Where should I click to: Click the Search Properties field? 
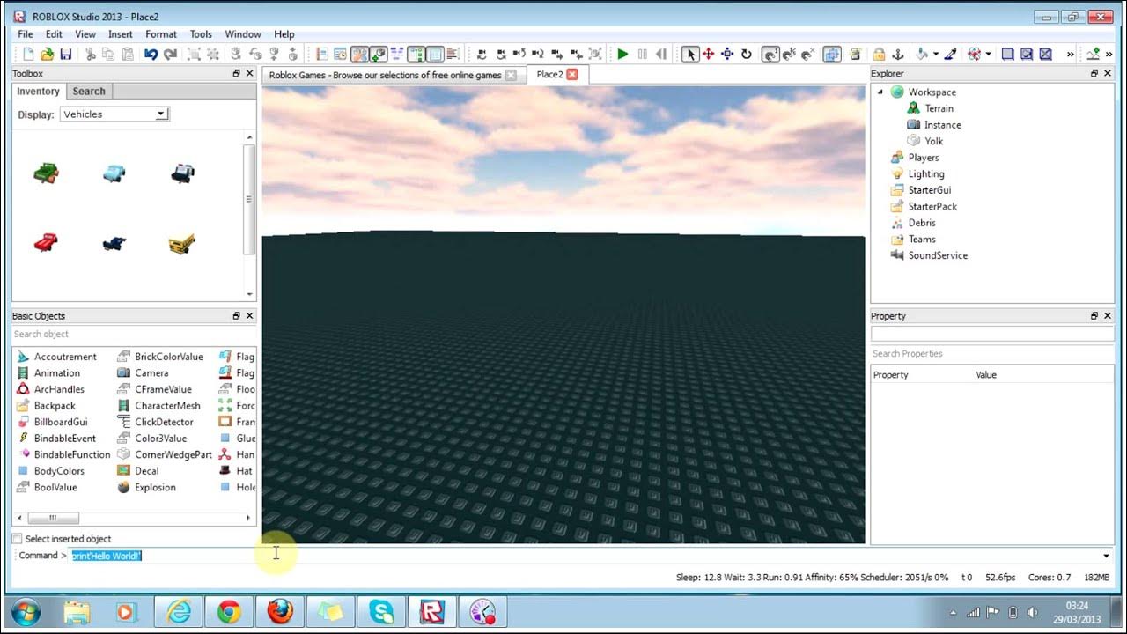click(992, 354)
